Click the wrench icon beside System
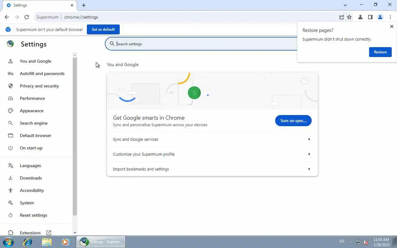 point(11,203)
